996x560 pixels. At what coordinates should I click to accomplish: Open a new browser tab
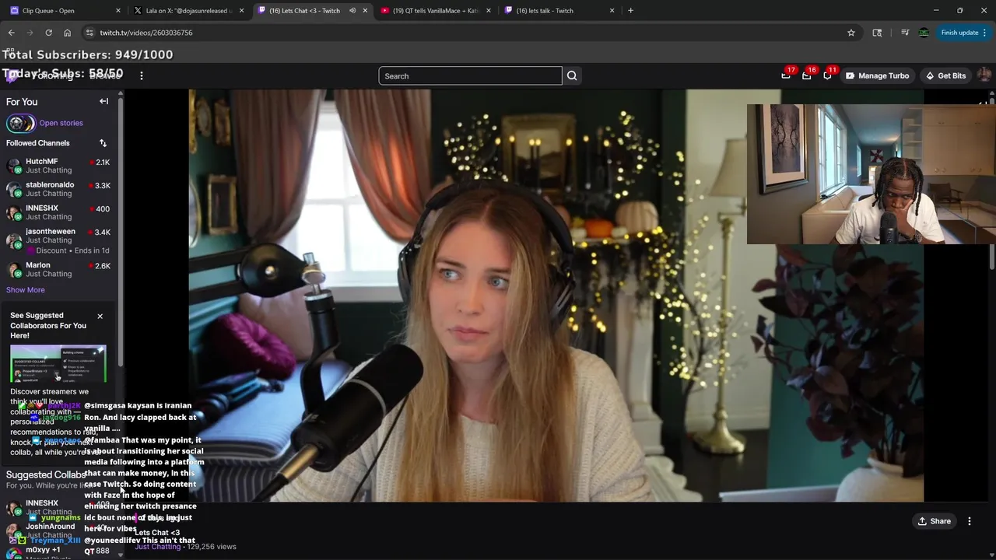tap(630, 10)
